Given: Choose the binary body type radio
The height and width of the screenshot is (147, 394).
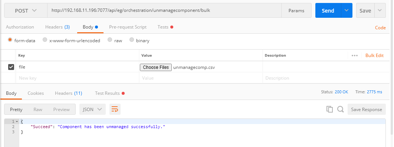Looking at the screenshot, I should pyautogui.click(x=132, y=40).
